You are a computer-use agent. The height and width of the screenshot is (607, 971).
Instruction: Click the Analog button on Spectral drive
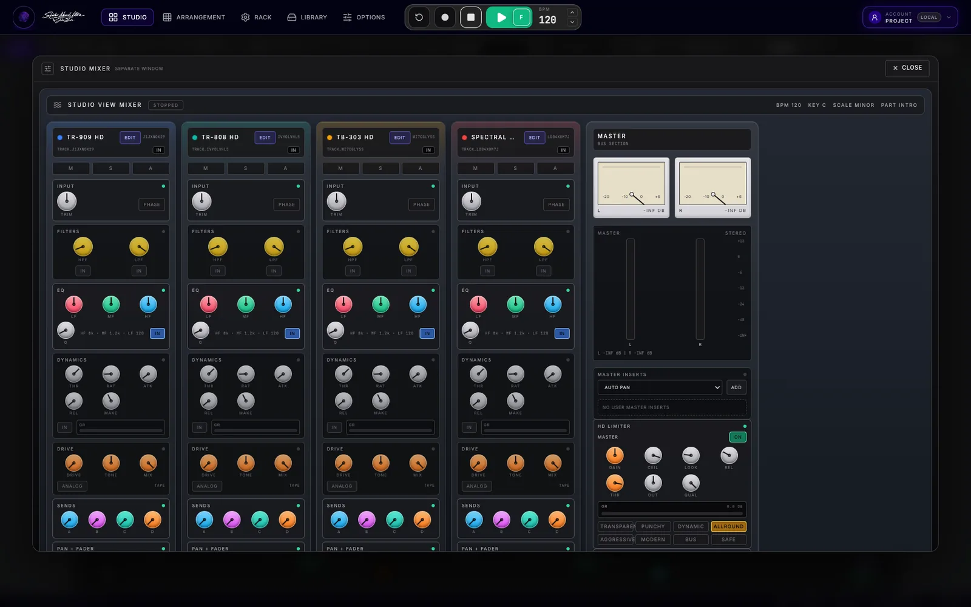(476, 486)
